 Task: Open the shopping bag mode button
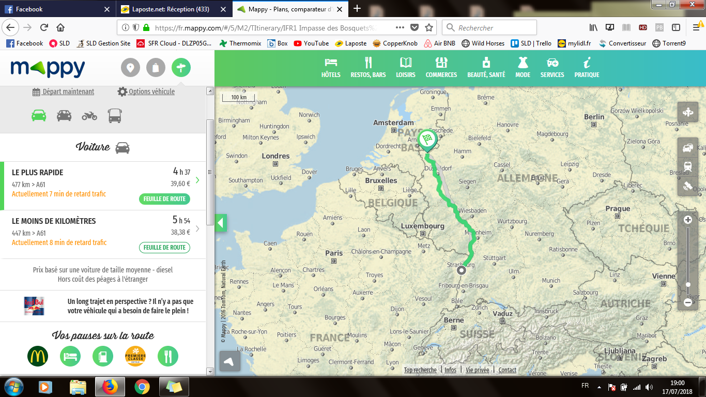(x=156, y=68)
